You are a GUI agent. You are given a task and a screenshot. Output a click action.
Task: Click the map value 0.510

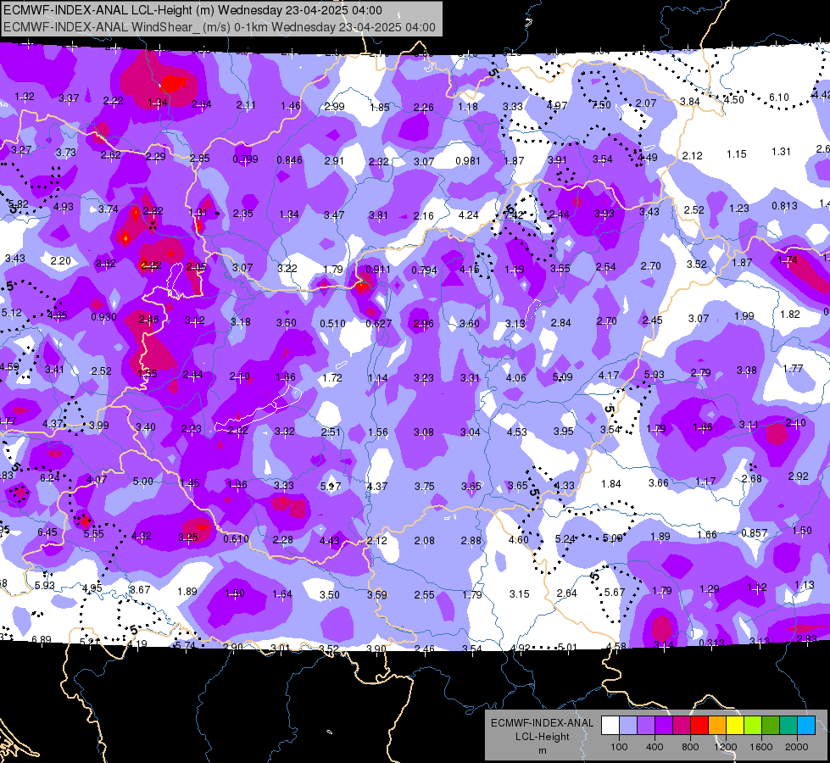point(332,323)
